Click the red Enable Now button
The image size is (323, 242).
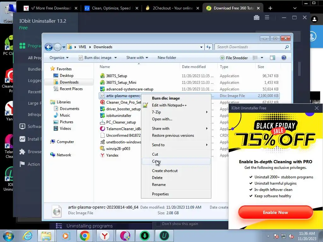(x=275, y=212)
